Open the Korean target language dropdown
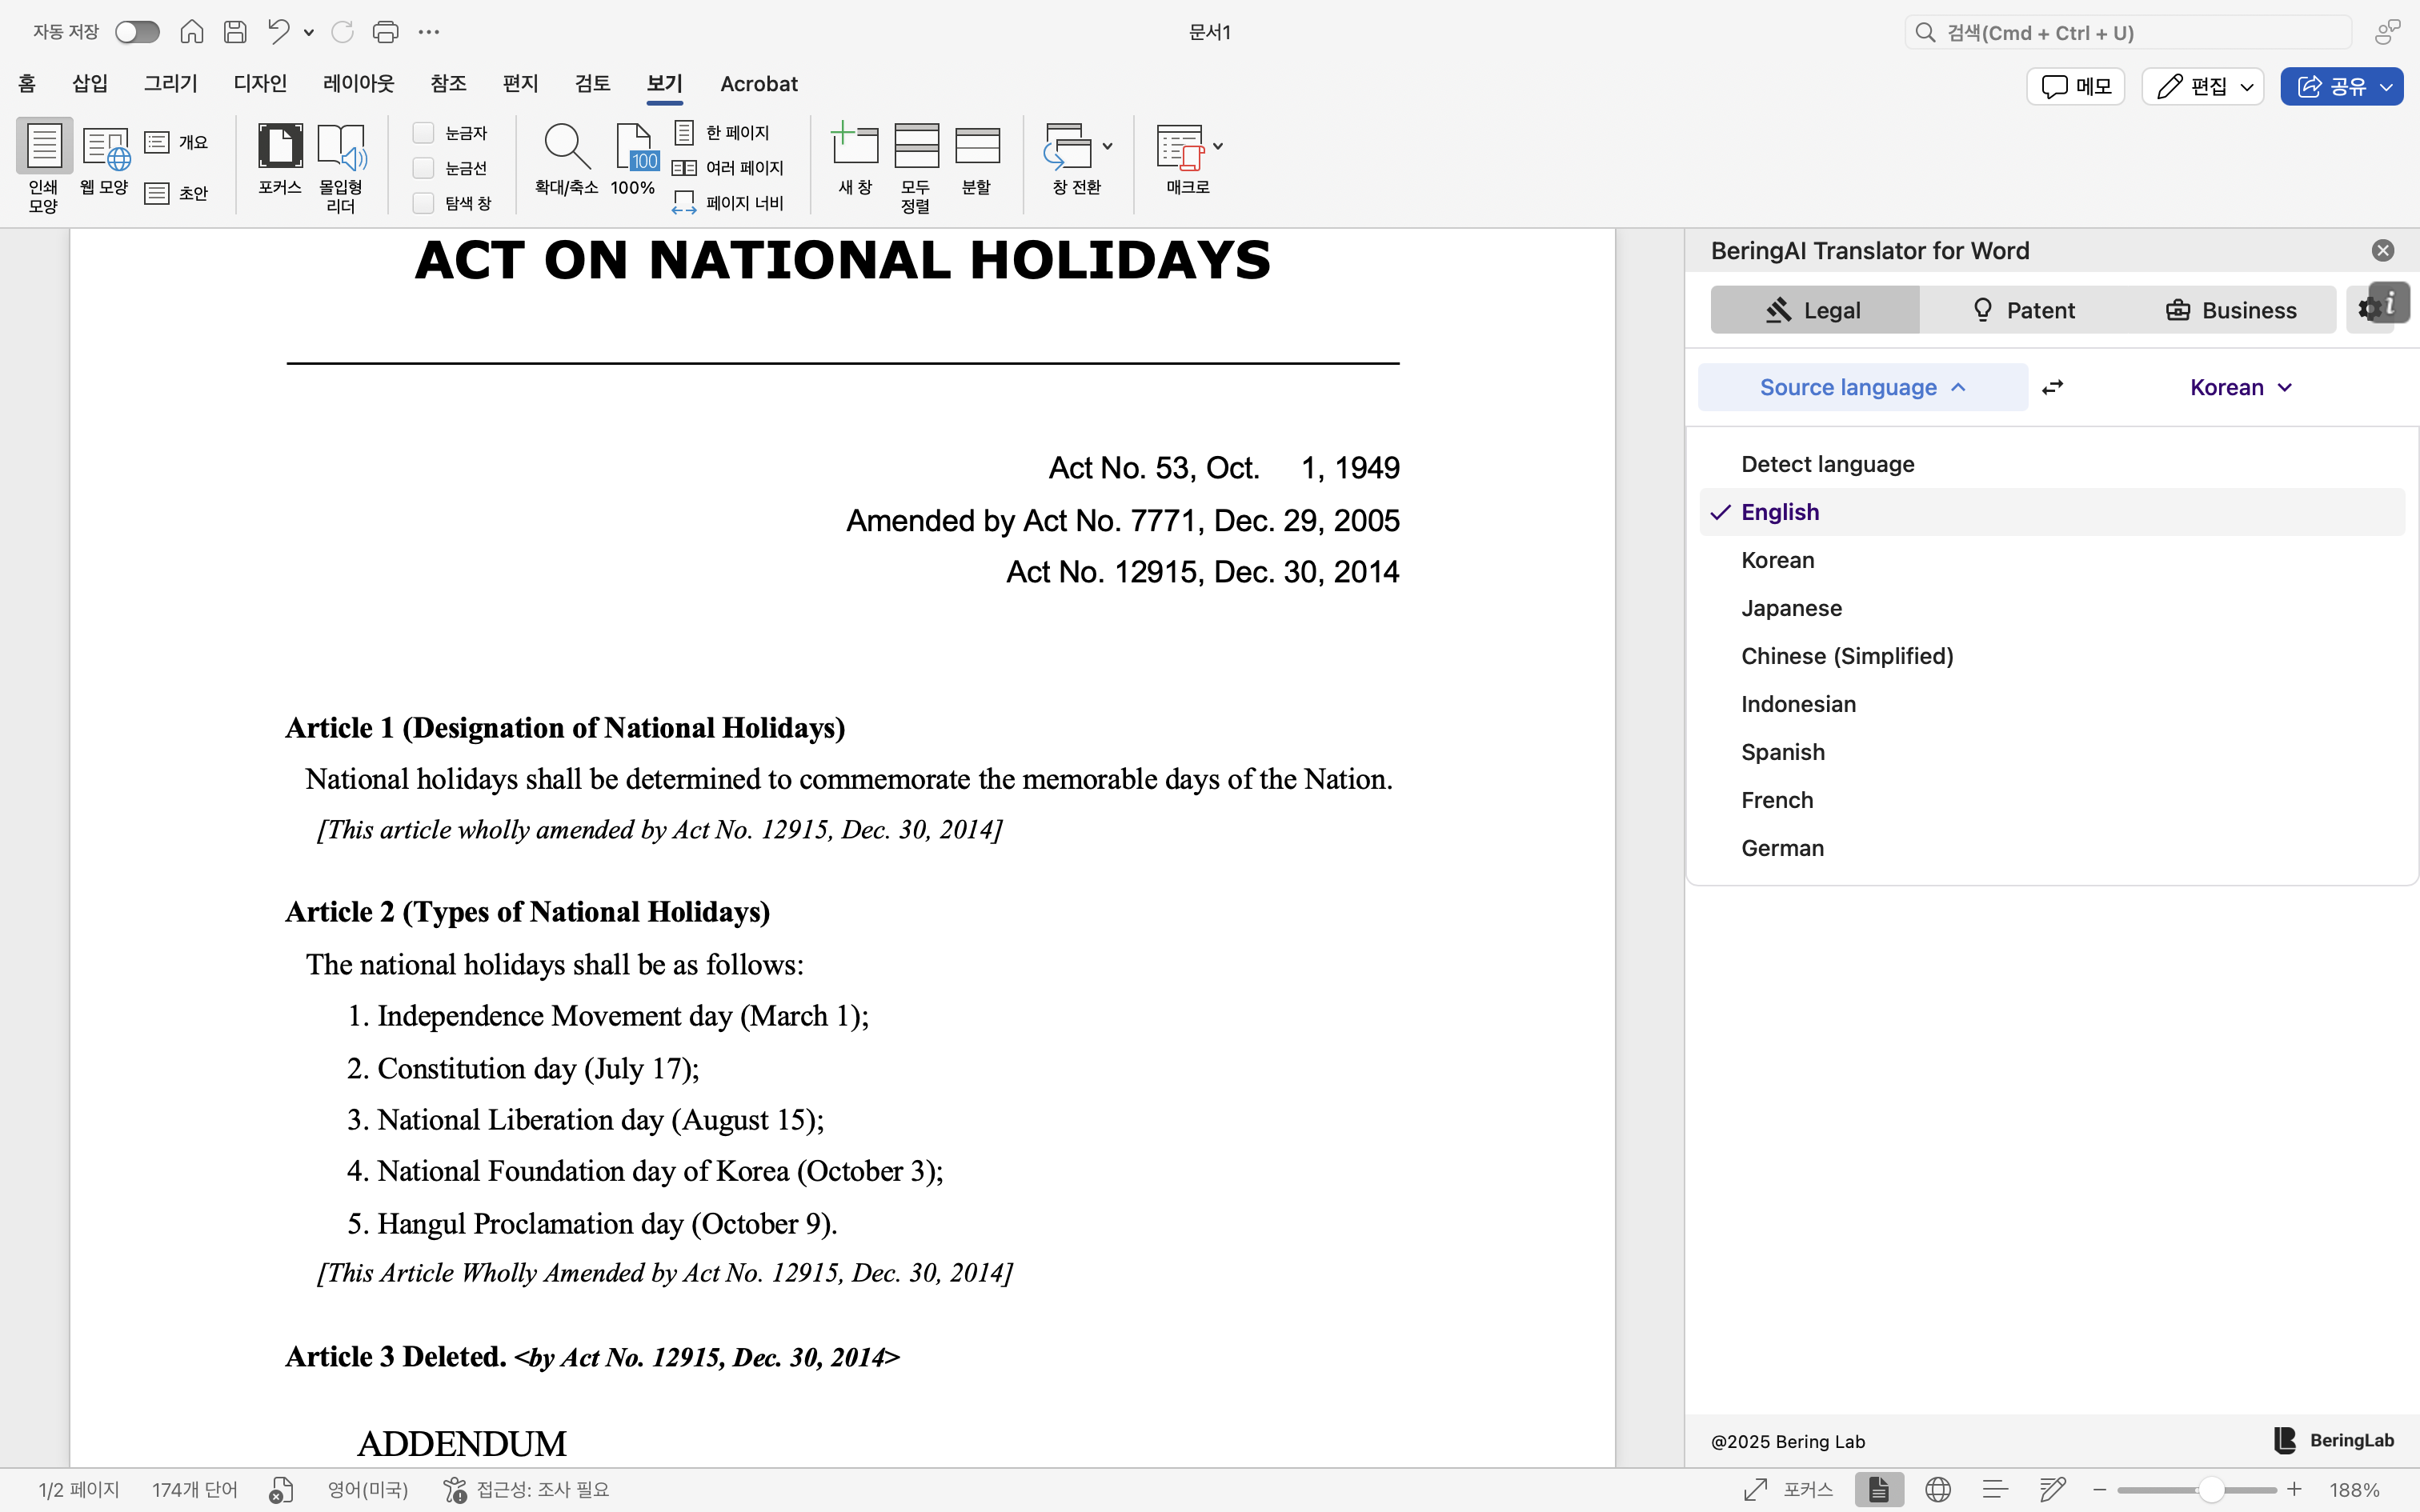The image size is (2420, 1512). coord(2240,387)
